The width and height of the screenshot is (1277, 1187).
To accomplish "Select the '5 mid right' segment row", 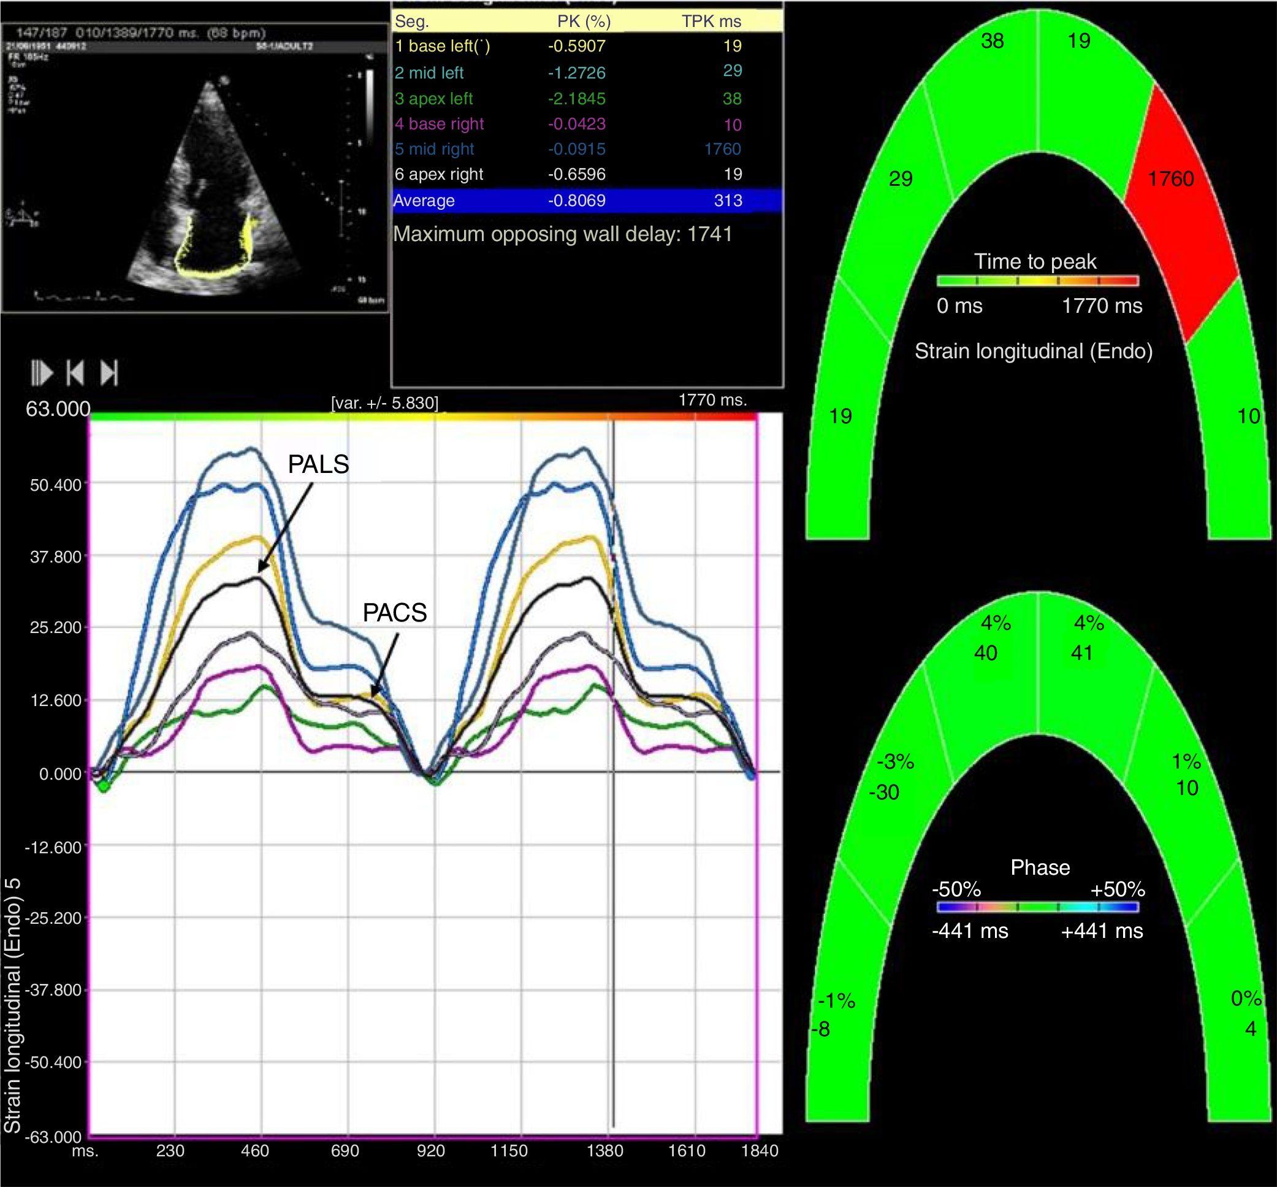I will [435, 149].
